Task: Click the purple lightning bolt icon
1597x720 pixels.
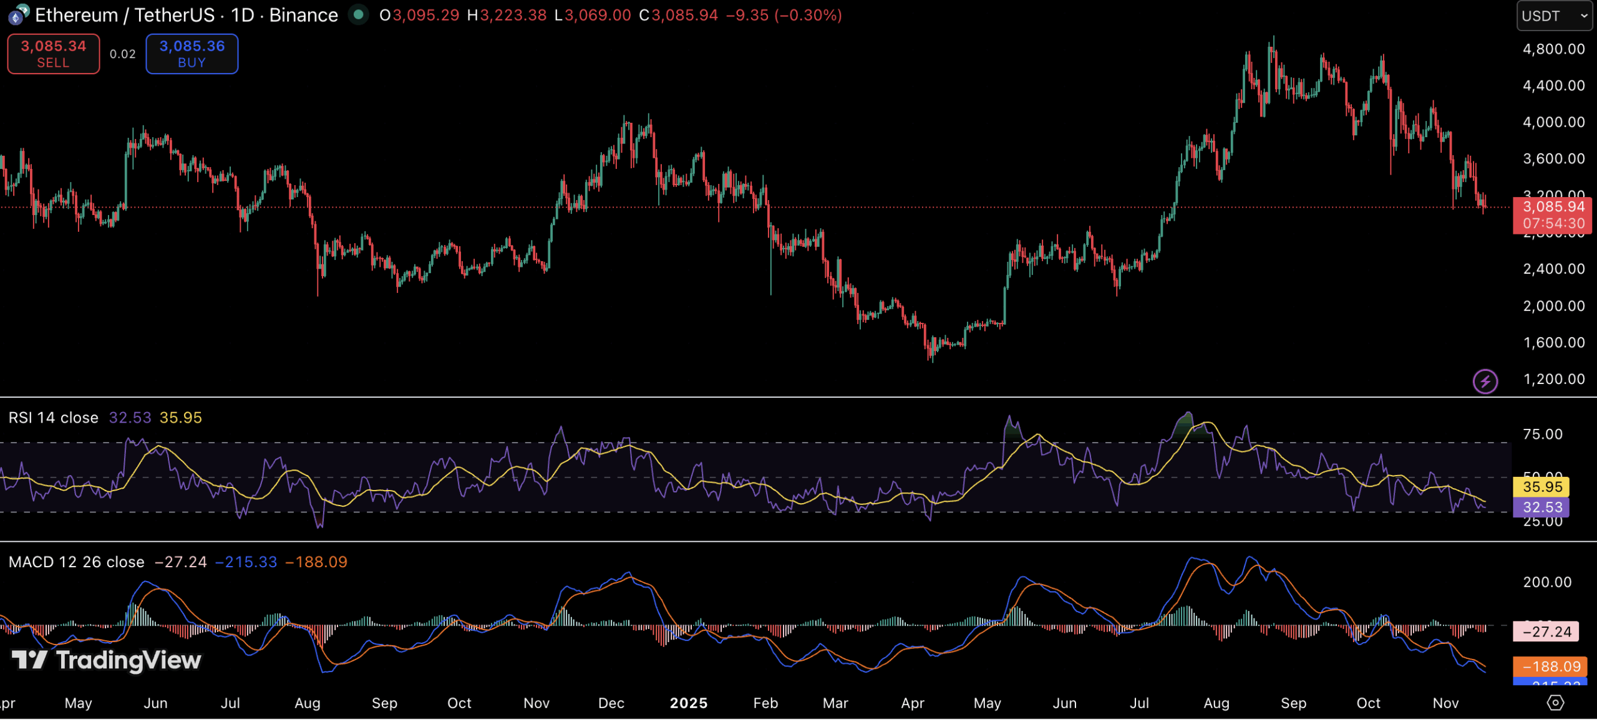Action: (x=1485, y=381)
